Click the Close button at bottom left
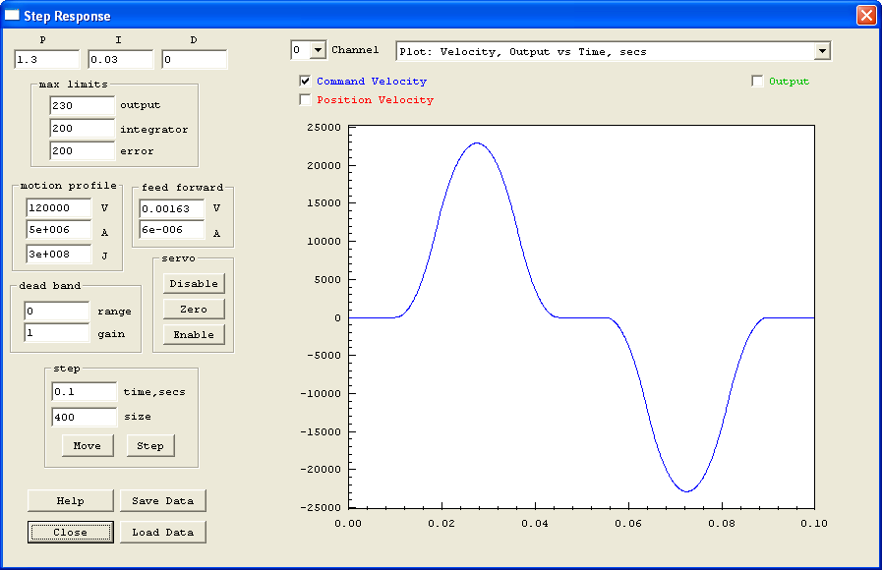 pos(70,532)
